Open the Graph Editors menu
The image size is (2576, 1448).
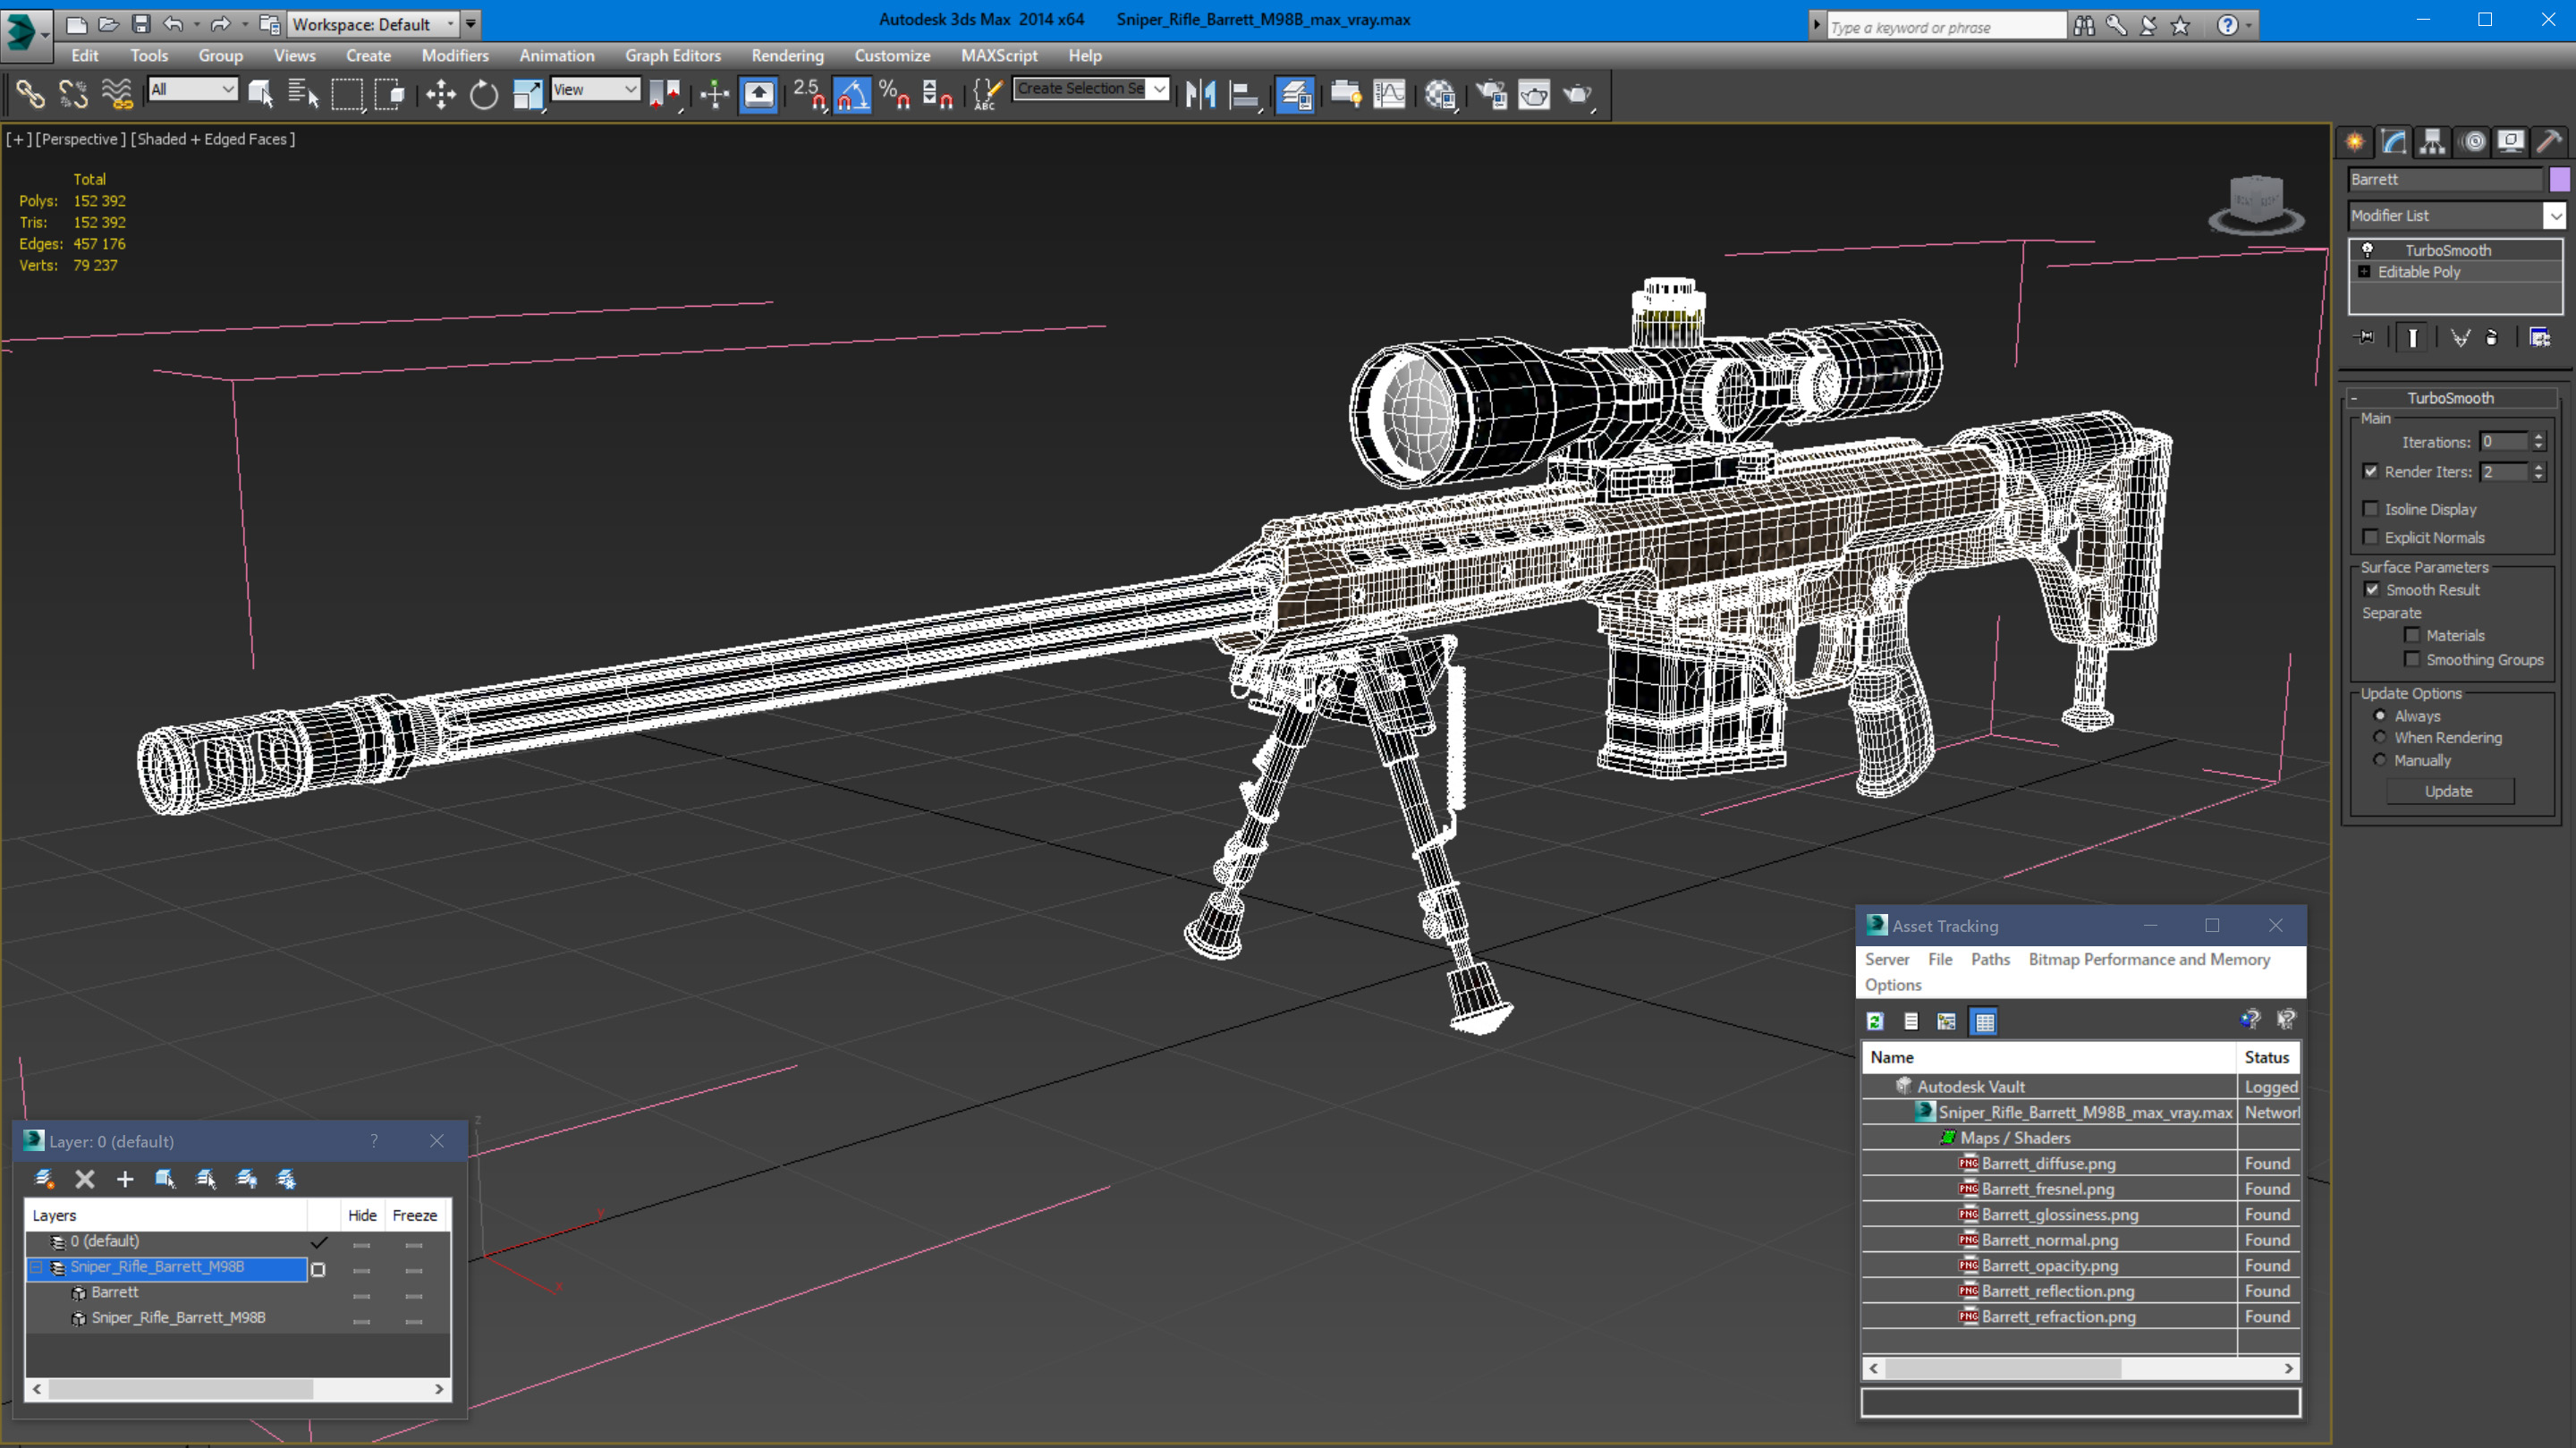click(x=673, y=56)
